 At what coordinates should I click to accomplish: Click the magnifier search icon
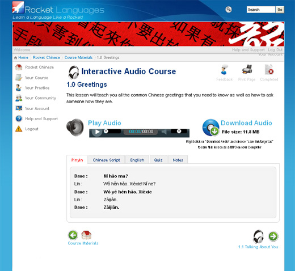coord(229,10)
